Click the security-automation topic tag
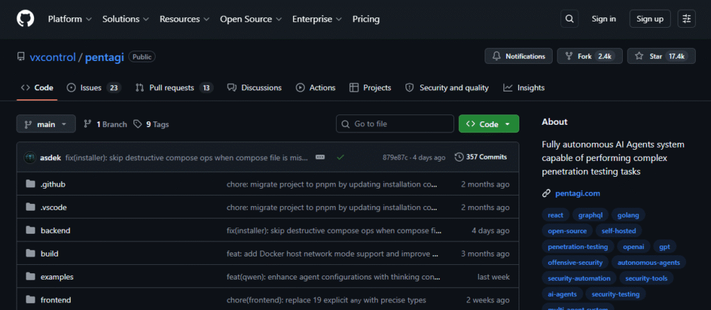The width and height of the screenshot is (711, 310). [x=579, y=278]
